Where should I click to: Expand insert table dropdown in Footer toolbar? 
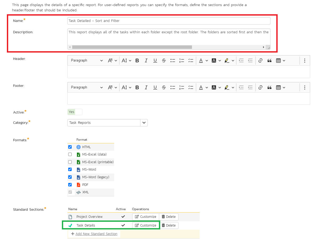(280, 87)
